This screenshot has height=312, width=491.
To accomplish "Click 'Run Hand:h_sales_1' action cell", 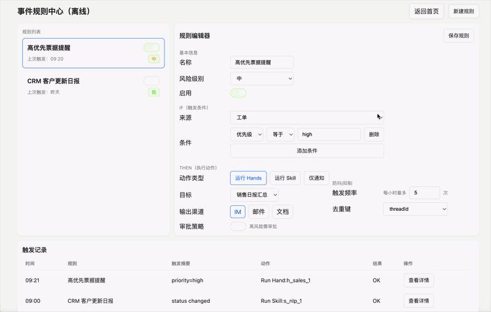I will pos(285,280).
